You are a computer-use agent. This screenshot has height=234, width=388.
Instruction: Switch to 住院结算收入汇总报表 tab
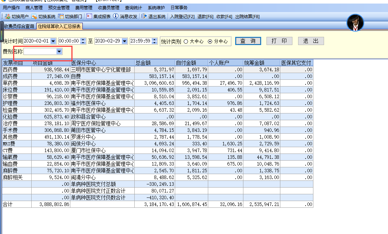(x=59, y=26)
